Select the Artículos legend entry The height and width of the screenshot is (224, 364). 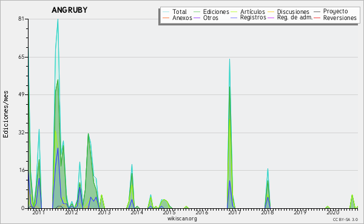(x=252, y=12)
